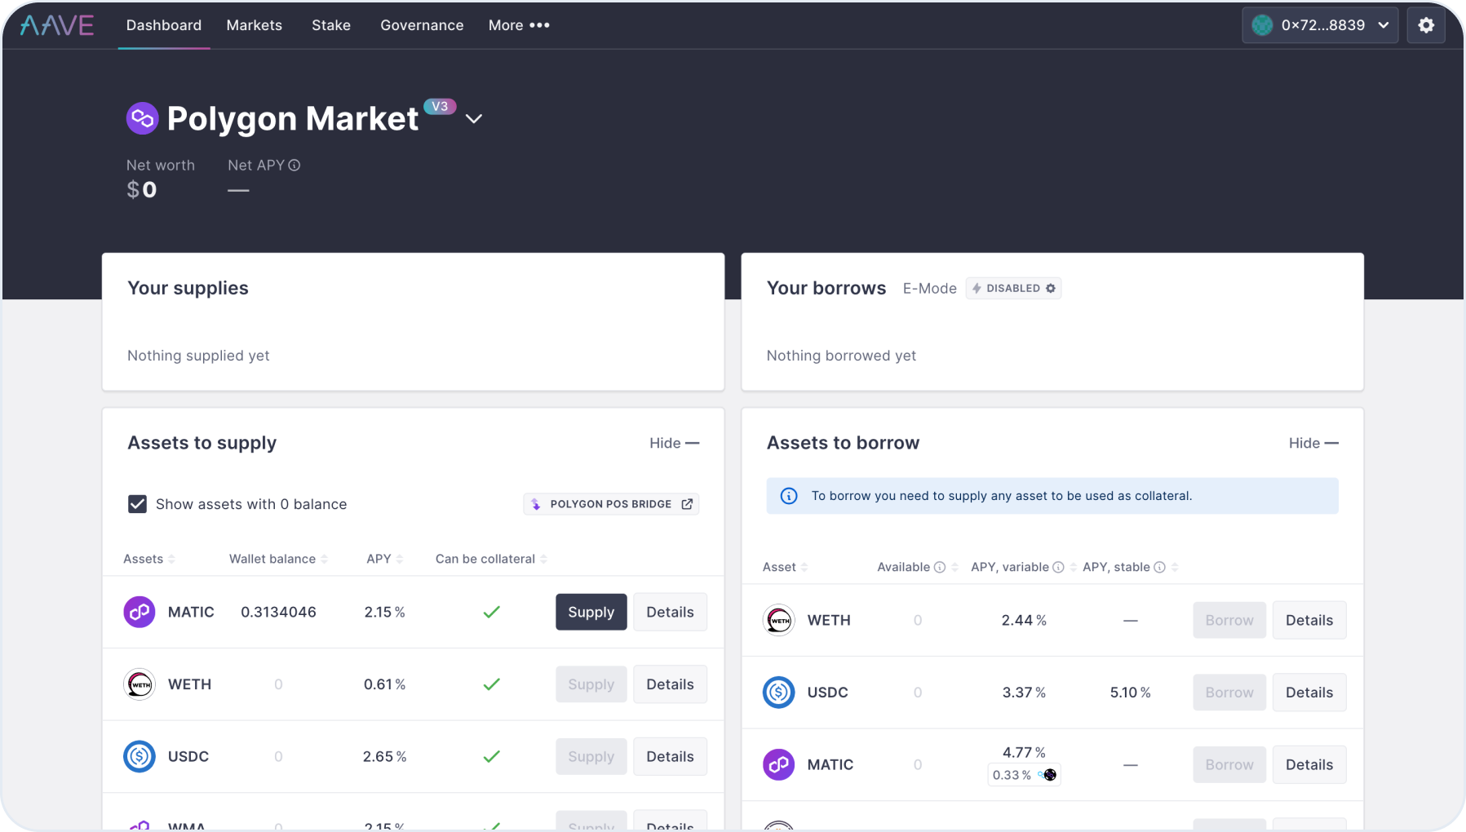Sort borrow list by Asset column

point(785,567)
